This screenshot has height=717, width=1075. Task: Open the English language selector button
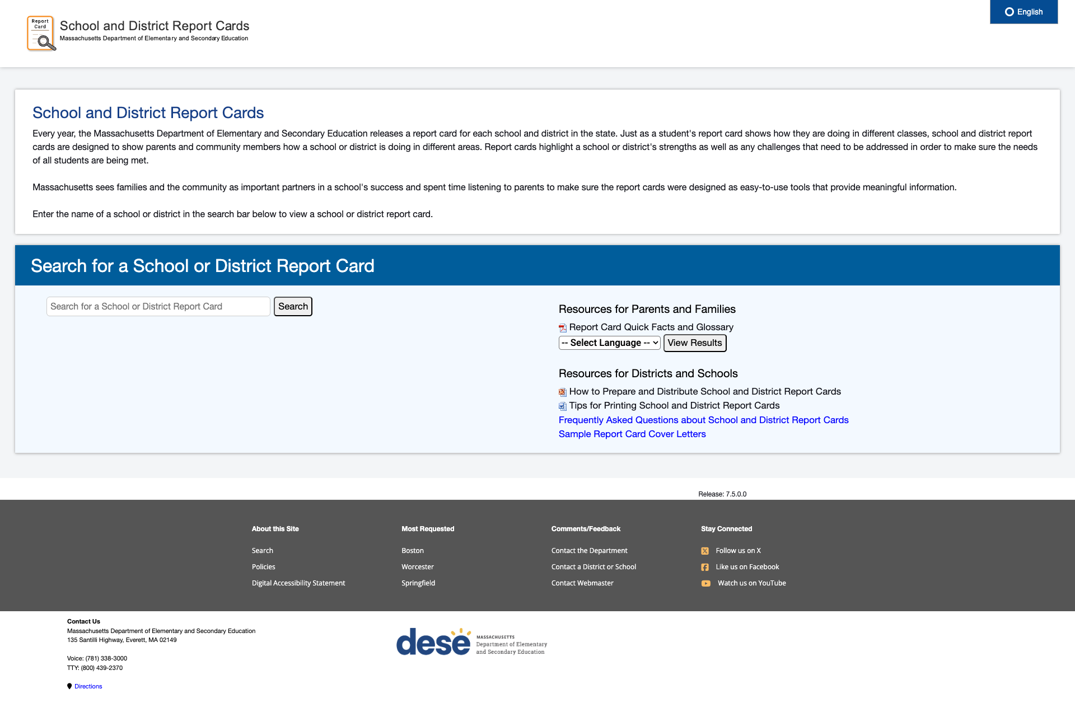1023,12
